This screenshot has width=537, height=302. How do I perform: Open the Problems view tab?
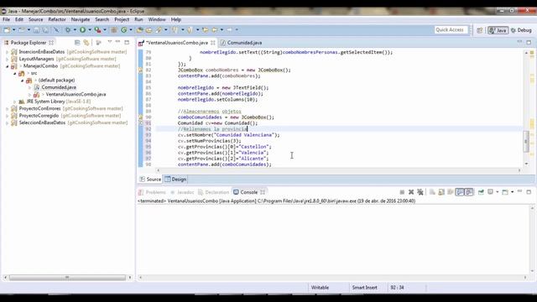[152, 192]
